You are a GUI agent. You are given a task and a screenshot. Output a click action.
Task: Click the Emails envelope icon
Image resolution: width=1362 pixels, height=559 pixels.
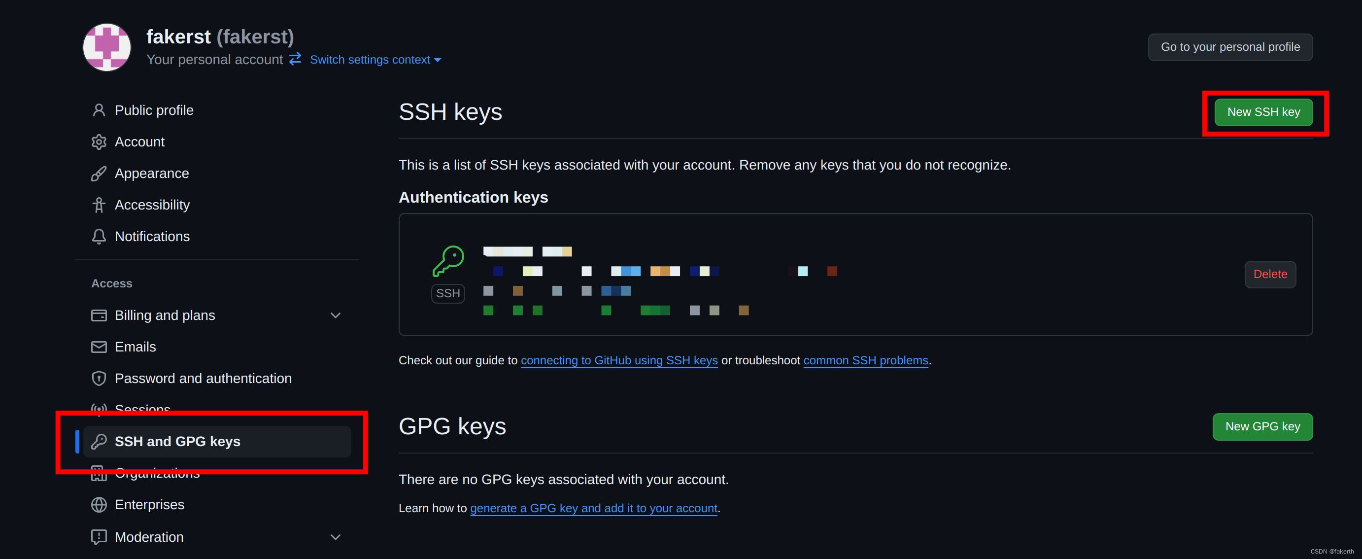tap(99, 347)
